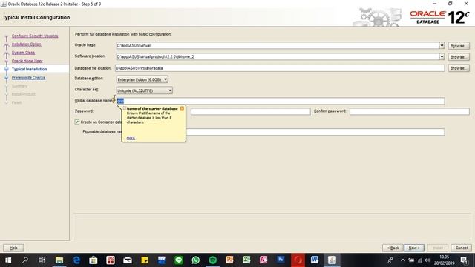The image size is (475, 267).
Task: Open Spotify from the taskbar
Action: pos(213,260)
